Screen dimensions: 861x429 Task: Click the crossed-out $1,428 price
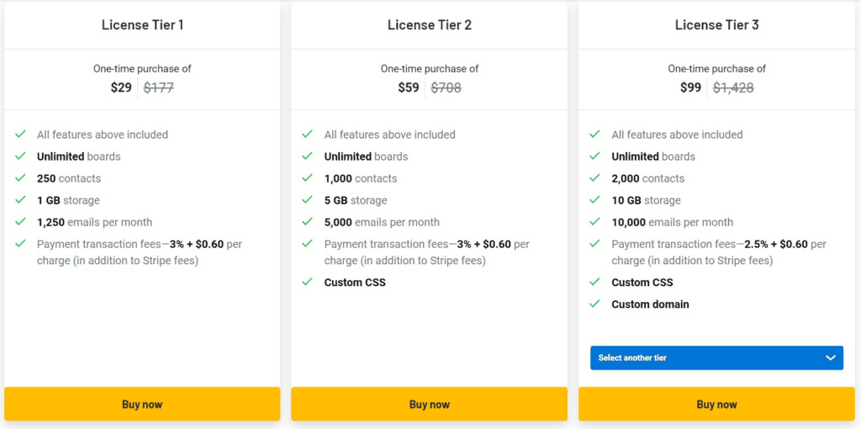point(733,87)
